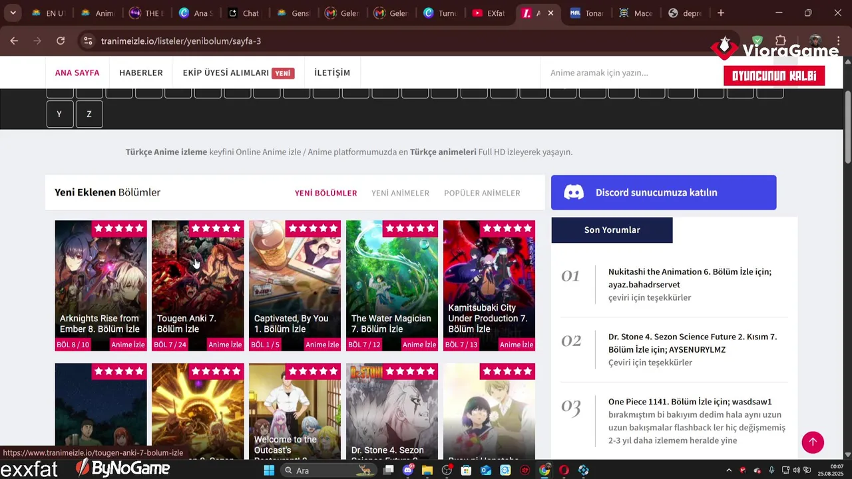Click the Discord logo in the banner
Screen dimensions: 852x479
574,192
